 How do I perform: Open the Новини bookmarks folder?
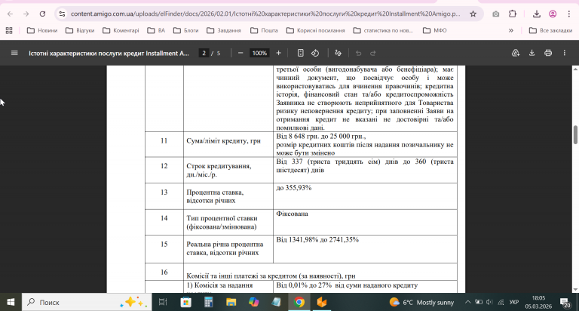42,30
